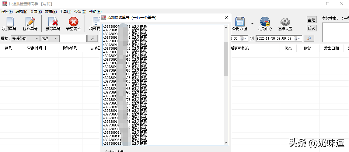Open 会员中心 clock icon
The height and width of the screenshot is (152, 349).
(x=265, y=22)
